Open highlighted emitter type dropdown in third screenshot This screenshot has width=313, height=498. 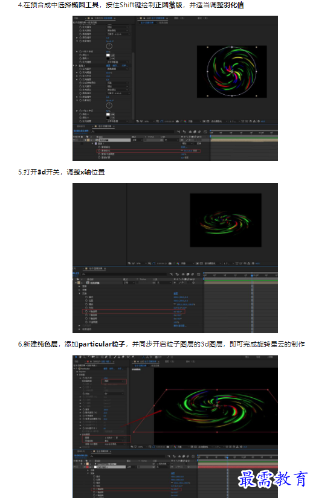(114, 381)
